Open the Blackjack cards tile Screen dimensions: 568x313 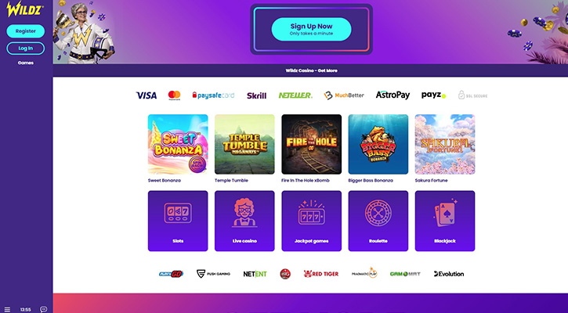[445, 221]
